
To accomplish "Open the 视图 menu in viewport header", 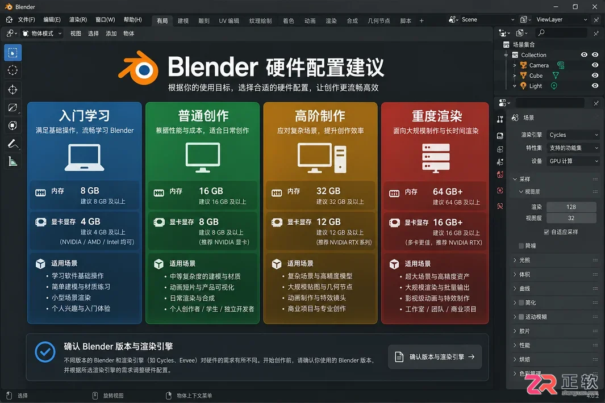I will point(76,33).
